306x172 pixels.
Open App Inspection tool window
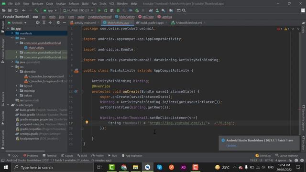(132, 156)
